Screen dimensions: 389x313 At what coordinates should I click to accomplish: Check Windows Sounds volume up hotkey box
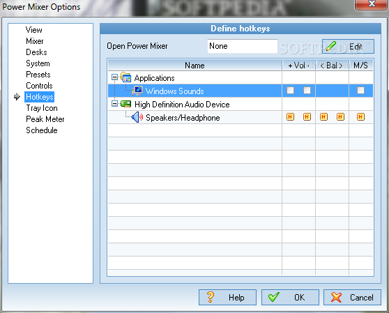point(290,91)
